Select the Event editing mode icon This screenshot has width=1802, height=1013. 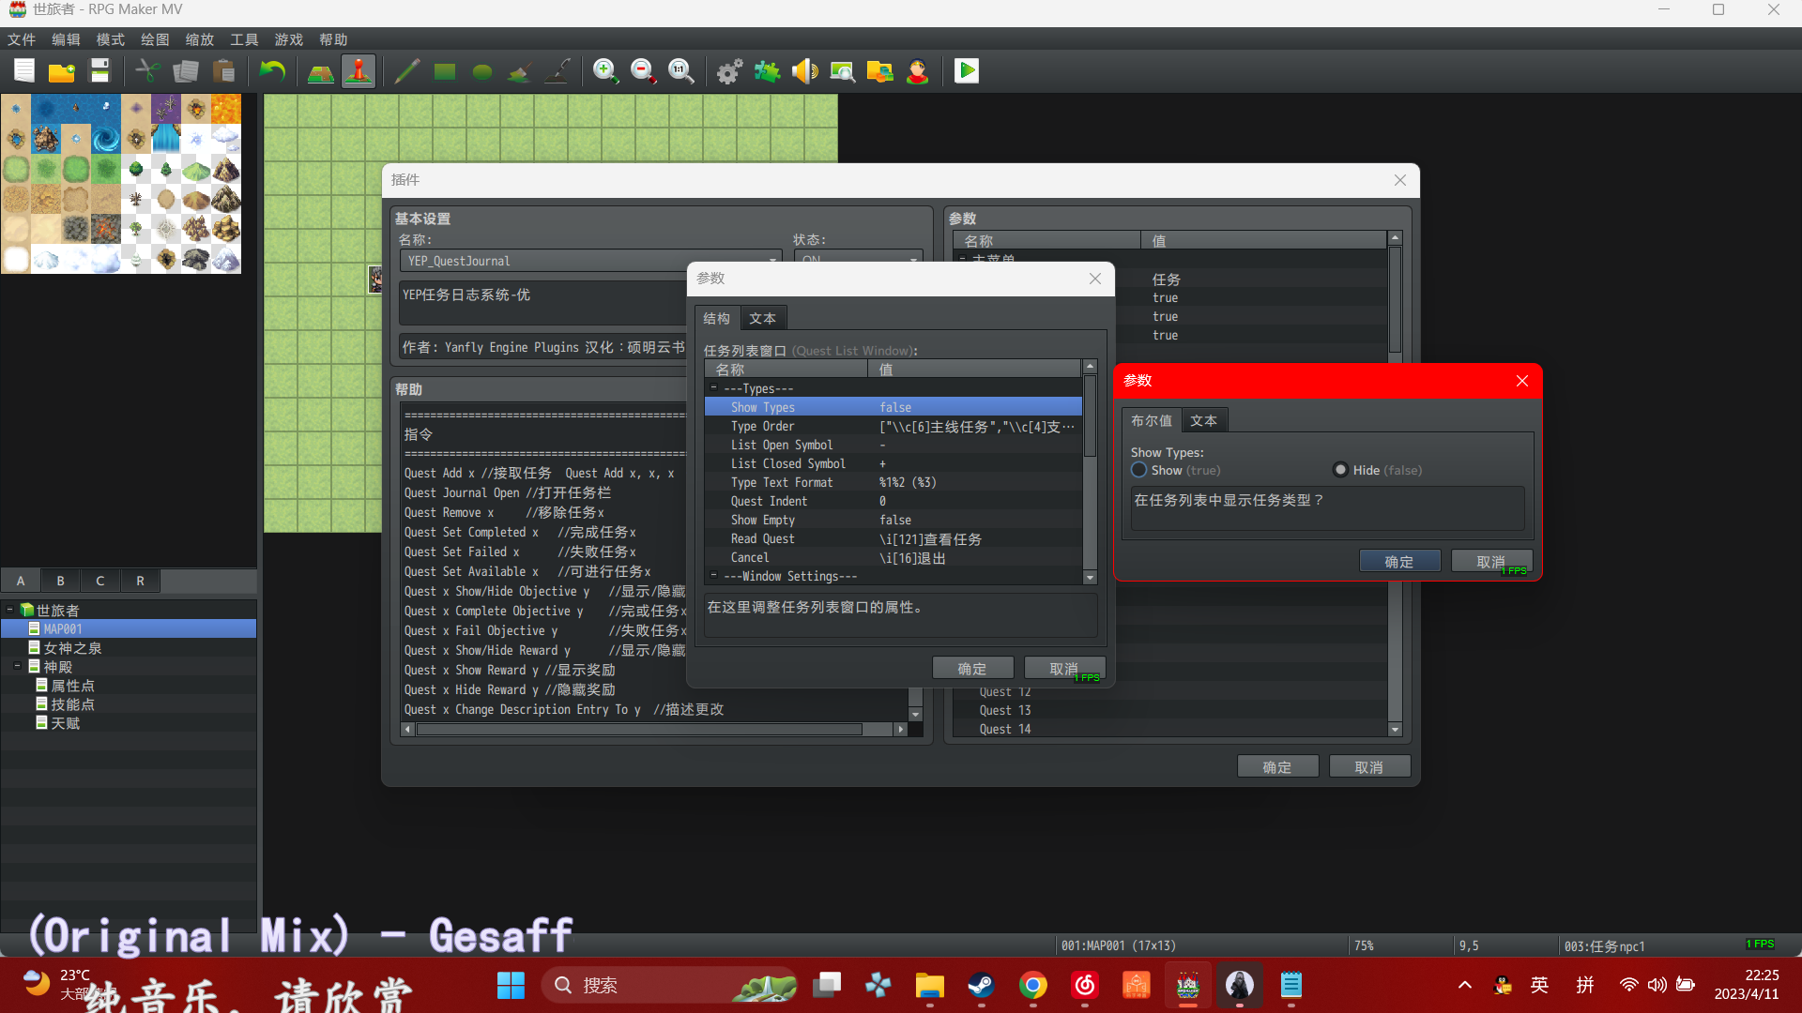click(359, 71)
